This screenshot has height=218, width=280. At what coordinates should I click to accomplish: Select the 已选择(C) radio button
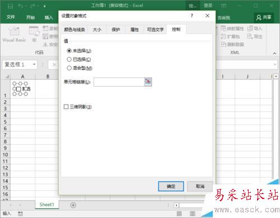[x=69, y=59]
